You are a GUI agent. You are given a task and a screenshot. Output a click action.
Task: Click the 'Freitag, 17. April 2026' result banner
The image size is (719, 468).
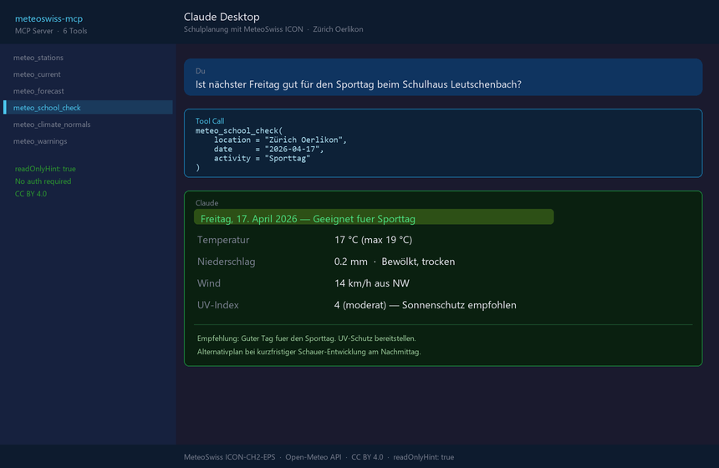[374, 217]
